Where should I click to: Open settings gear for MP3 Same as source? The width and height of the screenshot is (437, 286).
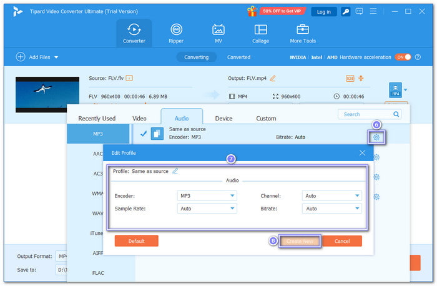click(x=376, y=137)
